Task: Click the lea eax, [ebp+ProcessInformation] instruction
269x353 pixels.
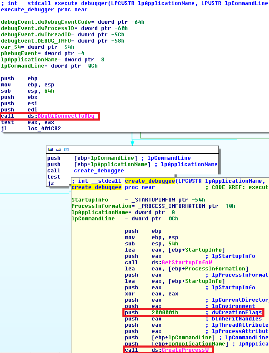Action: 187,269
